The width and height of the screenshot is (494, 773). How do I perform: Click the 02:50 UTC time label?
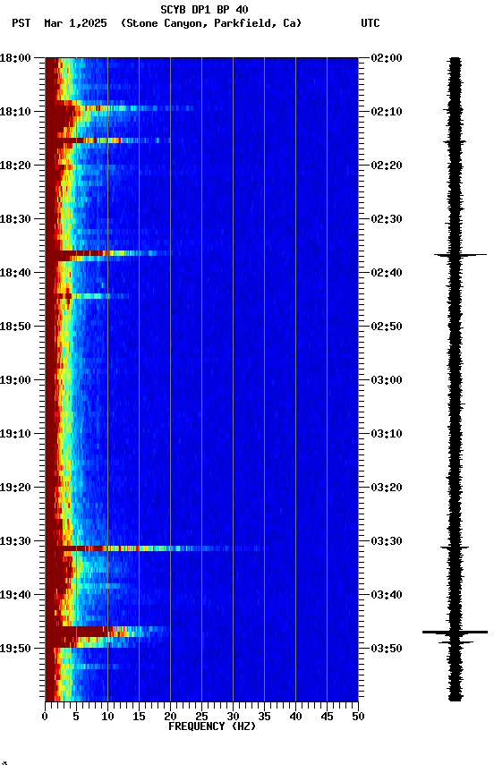coord(387,327)
